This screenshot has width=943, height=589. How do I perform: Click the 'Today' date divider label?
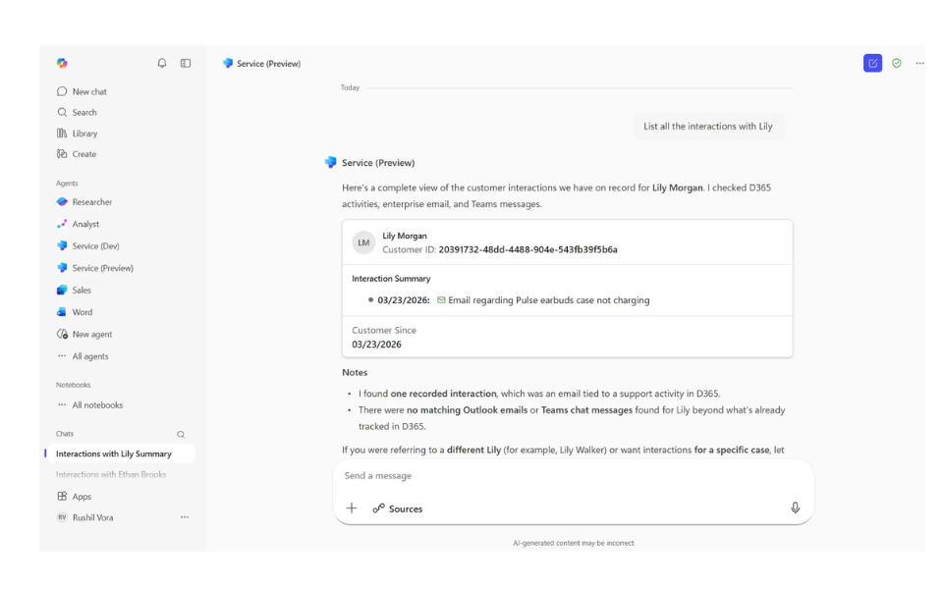tap(350, 87)
